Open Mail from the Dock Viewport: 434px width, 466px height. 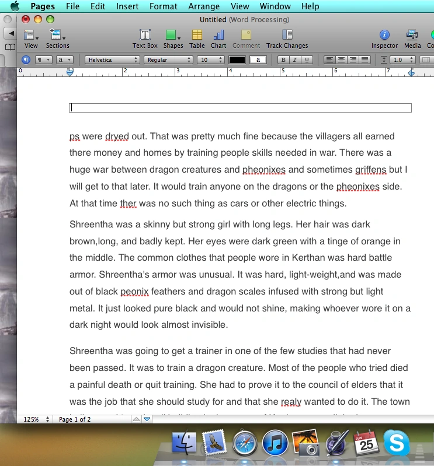pos(214,443)
